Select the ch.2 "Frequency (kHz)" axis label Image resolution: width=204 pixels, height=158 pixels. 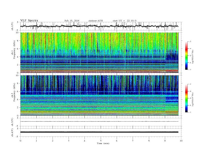[14, 92]
